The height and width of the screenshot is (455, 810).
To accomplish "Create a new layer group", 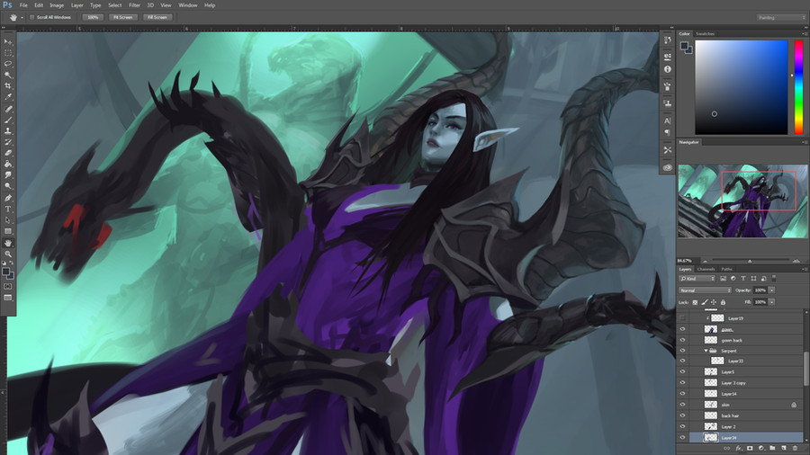I will tap(772, 449).
